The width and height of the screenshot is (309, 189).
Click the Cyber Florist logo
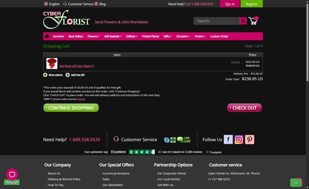[x=67, y=19]
